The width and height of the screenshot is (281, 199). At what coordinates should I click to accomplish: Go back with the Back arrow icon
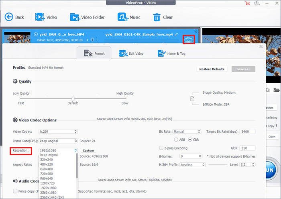tap(9, 17)
